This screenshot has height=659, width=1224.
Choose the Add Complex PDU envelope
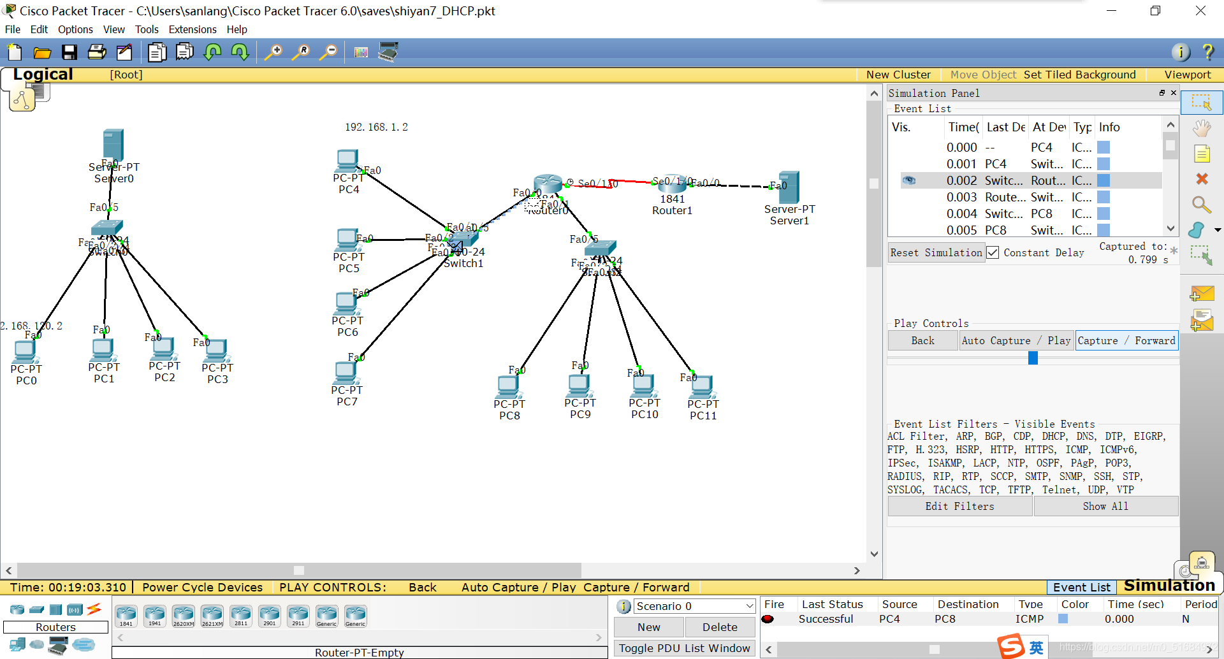pyautogui.click(x=1202, y=321)
